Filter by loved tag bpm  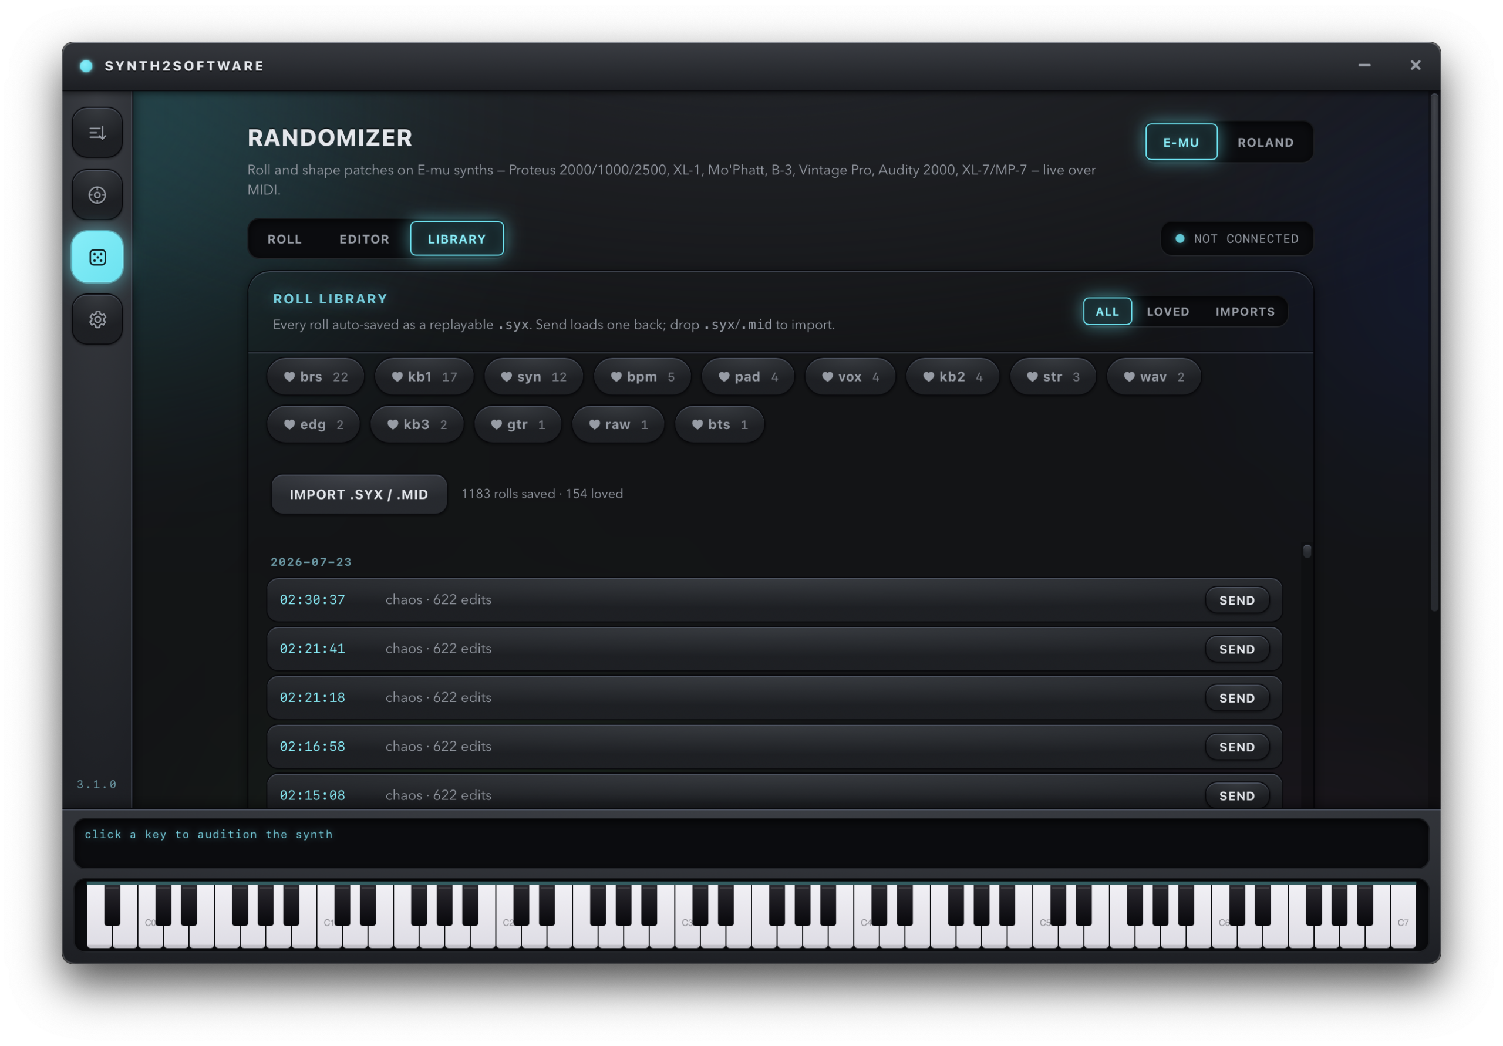[642, 376]
